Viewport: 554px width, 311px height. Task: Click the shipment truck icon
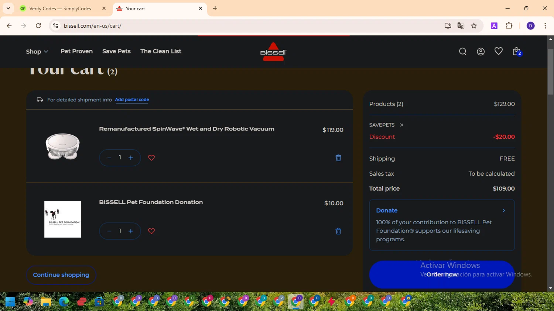(40, 100)
